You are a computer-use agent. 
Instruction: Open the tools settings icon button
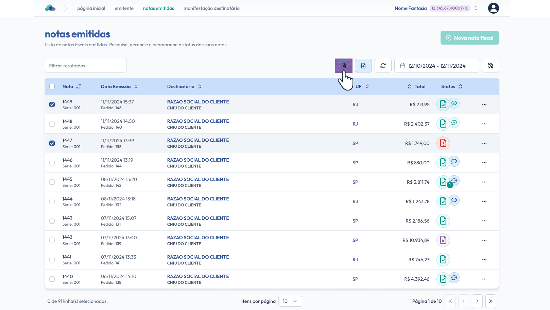click(x=490, y=66)
